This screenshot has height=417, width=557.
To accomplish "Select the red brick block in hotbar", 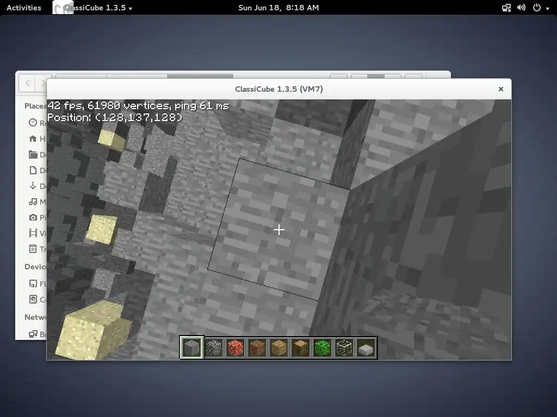I will (235, 348).
